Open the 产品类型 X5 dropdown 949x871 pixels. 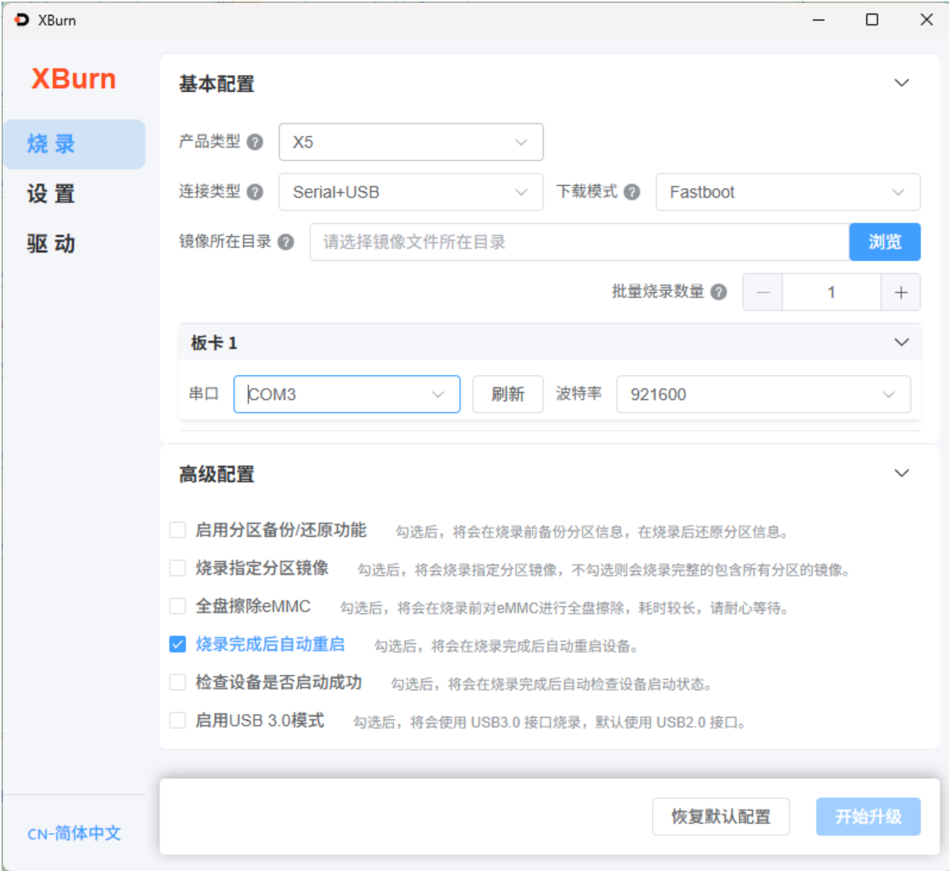411,142
